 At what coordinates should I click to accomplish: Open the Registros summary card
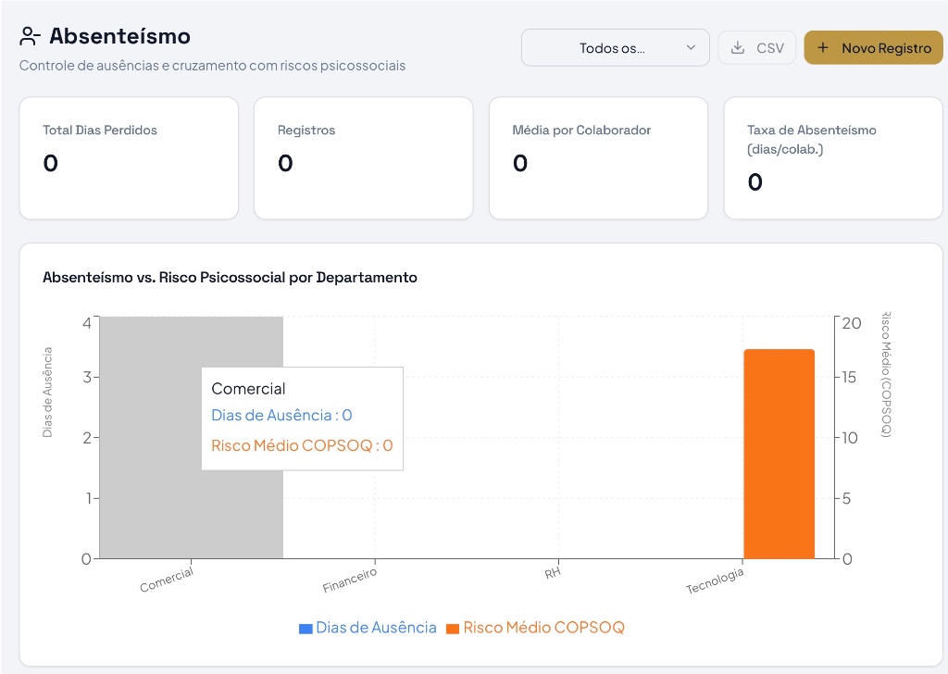click(x=363, y=157)
